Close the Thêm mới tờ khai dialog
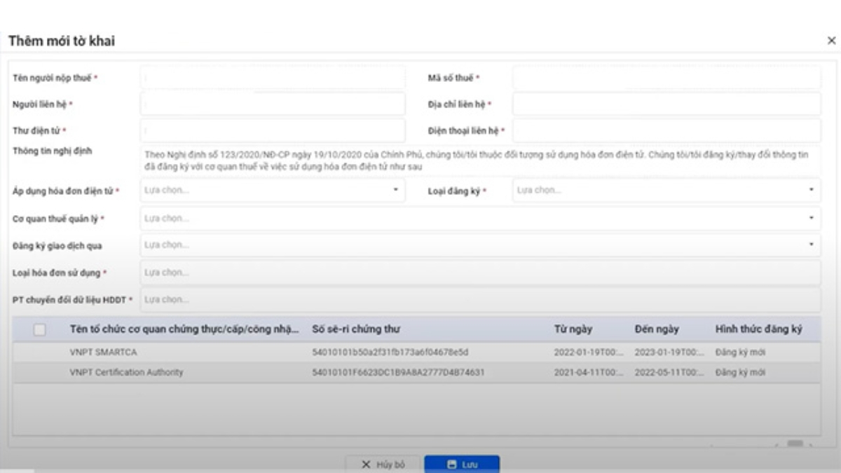Image resolution: width=841 pixels, height=473 pixels. (831, 41)
